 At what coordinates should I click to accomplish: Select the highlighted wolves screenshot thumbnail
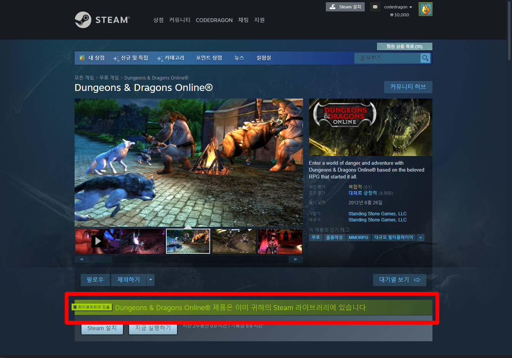[188, 241]
